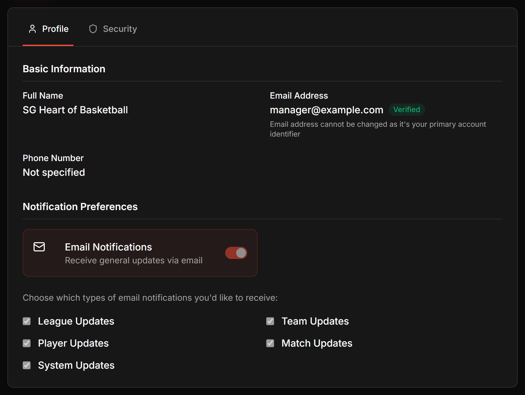Open the Profile tab

(48, 29)
